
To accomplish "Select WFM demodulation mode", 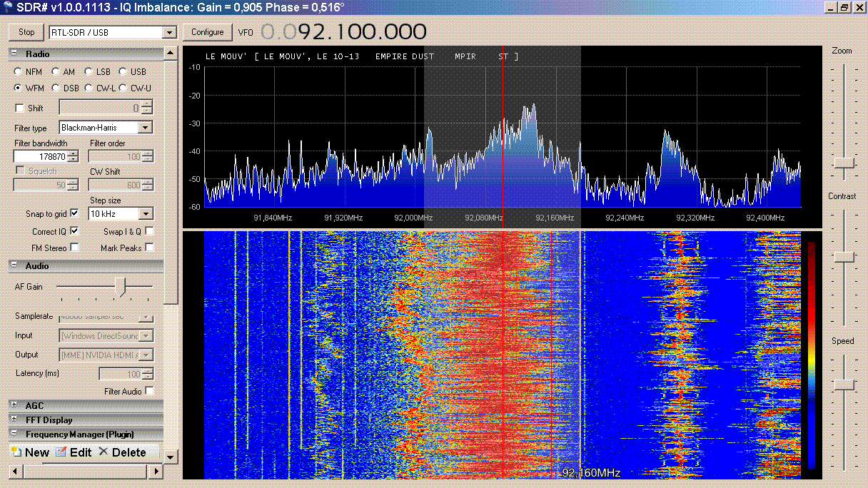I will click(x=19, y=88).
